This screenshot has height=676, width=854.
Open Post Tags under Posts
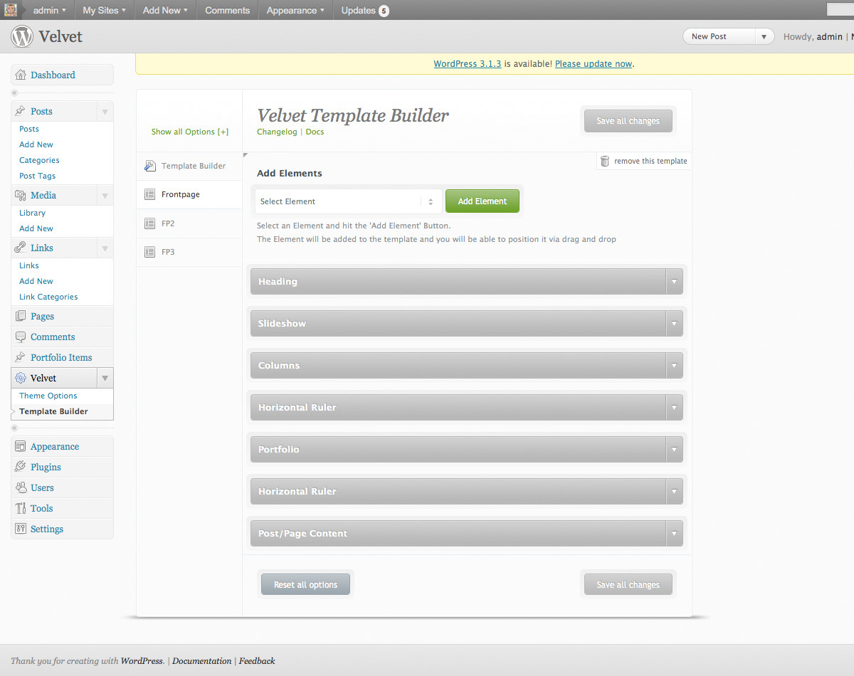pyautogui.click(x=37, y=176)
